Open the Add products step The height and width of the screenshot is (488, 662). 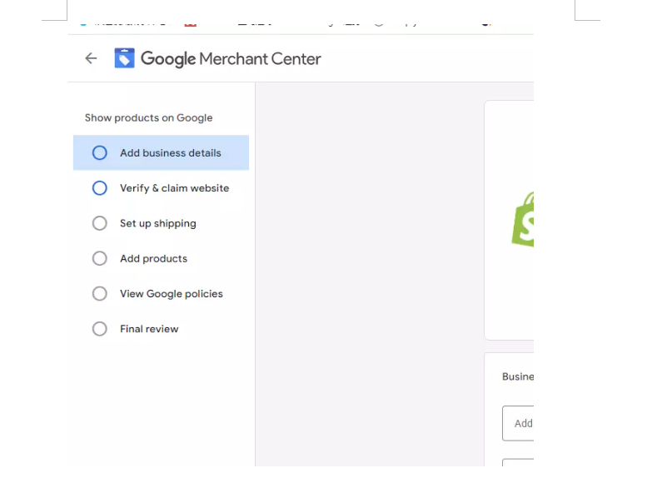pyautogui.click(x=161, y=258)
